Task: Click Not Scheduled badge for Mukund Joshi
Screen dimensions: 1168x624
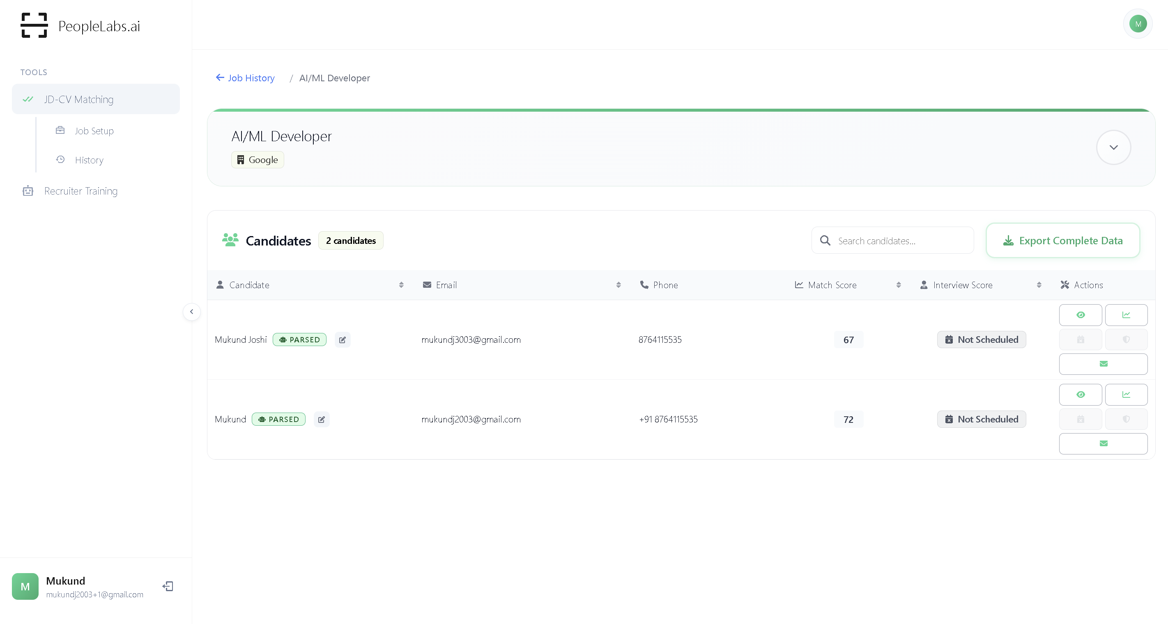Action: [x=981, y=340]
